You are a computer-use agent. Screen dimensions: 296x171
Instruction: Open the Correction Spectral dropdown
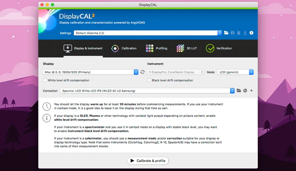[x=147, y=91]
